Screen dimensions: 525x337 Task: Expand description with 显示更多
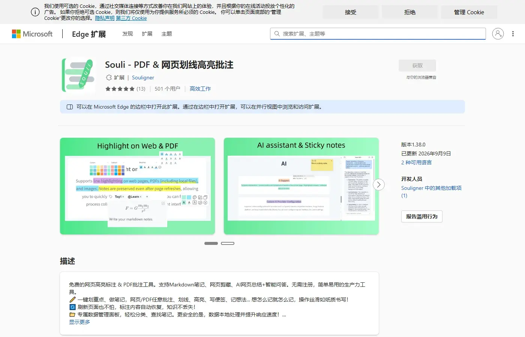[x=79, y=322]
